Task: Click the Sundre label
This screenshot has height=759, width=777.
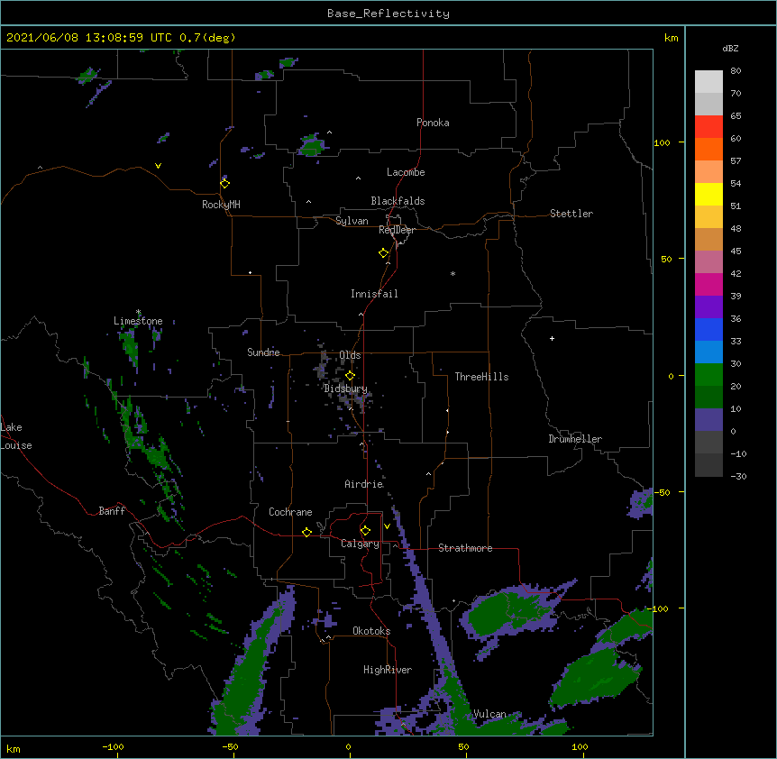Action: 263,352
